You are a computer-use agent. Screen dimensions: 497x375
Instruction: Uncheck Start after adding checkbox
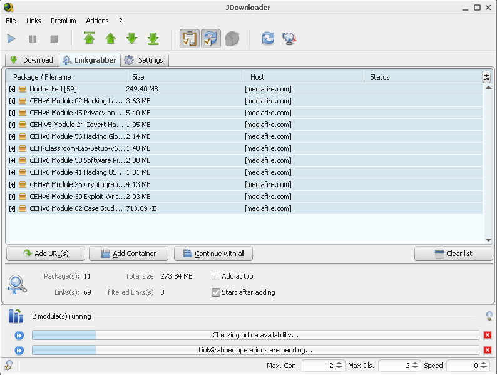tap(216, 292)
